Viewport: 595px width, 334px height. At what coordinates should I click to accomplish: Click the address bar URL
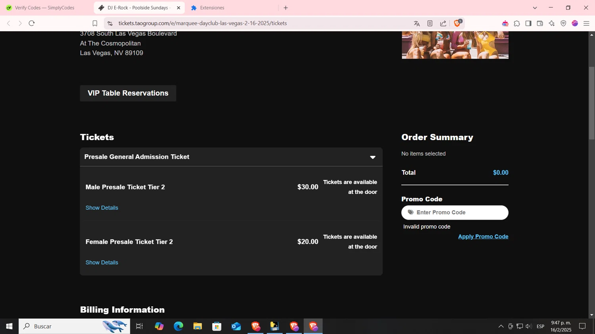203,23
